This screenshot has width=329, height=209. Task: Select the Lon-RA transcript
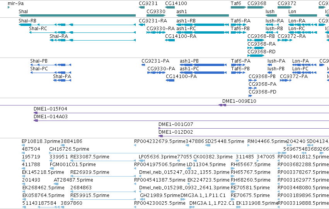point(303,25)
